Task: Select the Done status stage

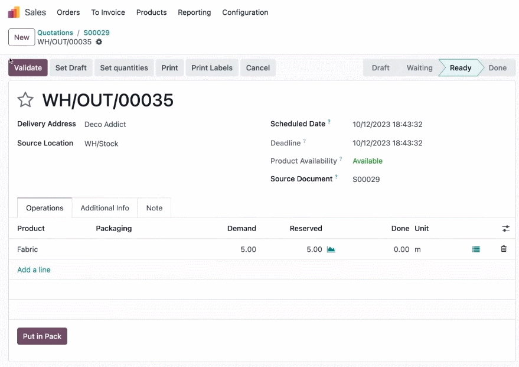Action: (498, 67)
